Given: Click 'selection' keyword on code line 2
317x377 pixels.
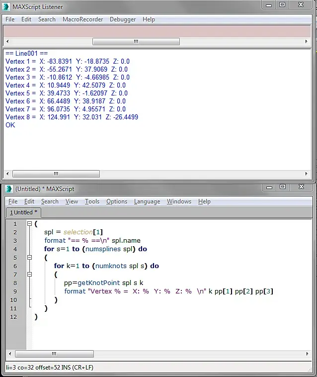Looking at the screenshot, I should click(78, 232).
